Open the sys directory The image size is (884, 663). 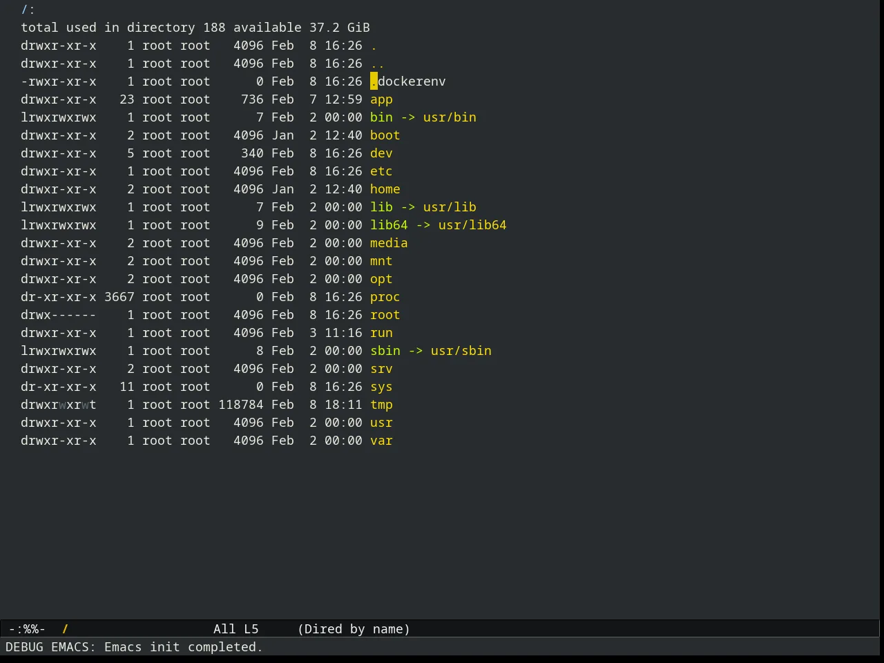[x=381, y=387]
